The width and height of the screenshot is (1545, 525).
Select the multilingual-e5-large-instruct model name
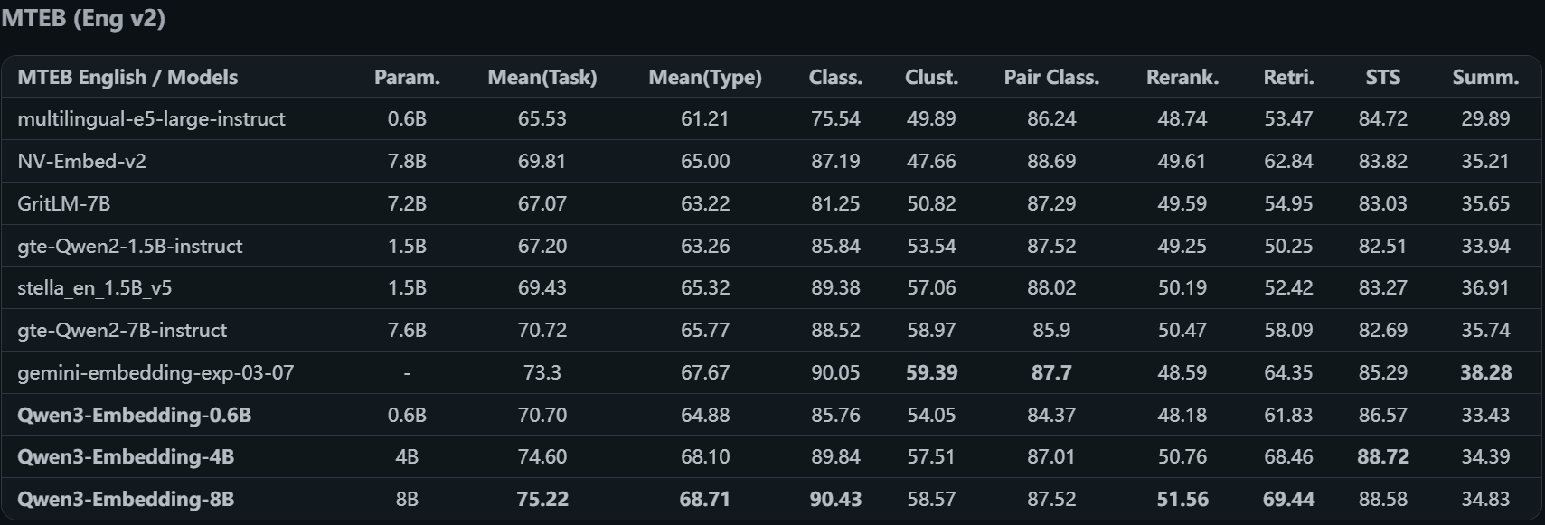pyautogui.click(x=151, y=119)
